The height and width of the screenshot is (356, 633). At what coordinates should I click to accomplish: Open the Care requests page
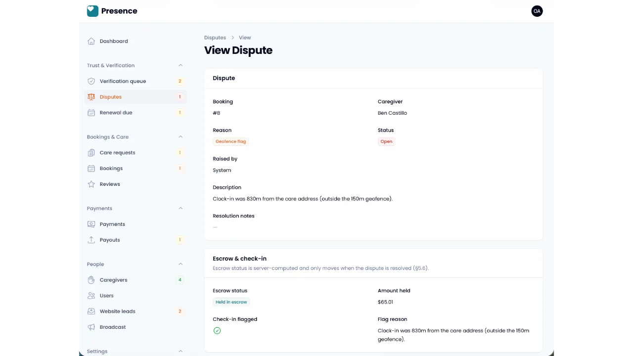tap(136, 153)
